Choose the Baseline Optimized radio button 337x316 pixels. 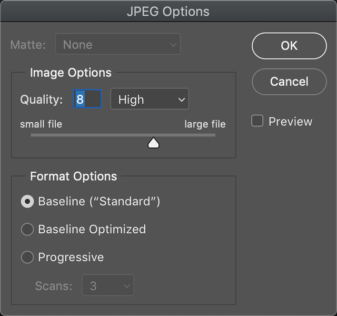click(x=27, y=229)
